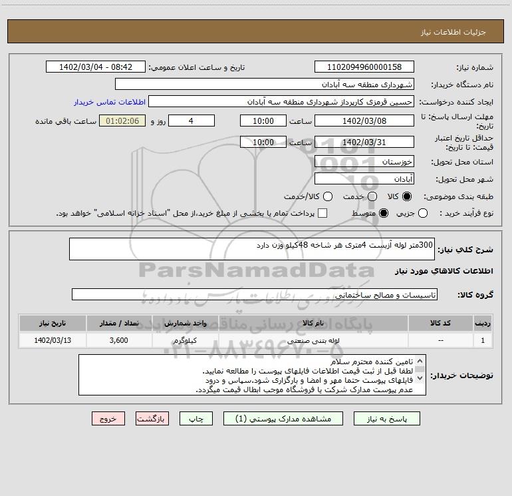This screenshot has width=512, height=496.
Task: Click کد کالا column header
Action: pyautogui.click(x=440, y=323)
